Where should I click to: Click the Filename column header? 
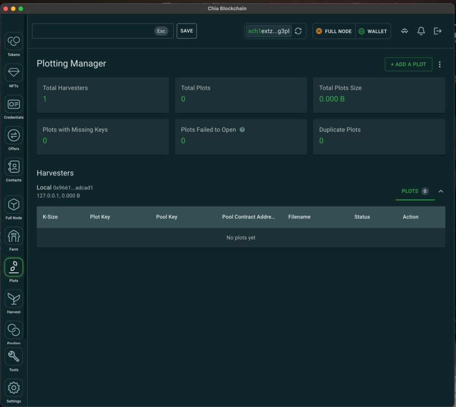tap(299, 217)
